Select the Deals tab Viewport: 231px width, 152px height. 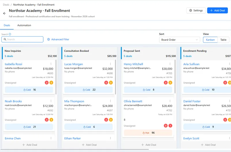[7, 25]
